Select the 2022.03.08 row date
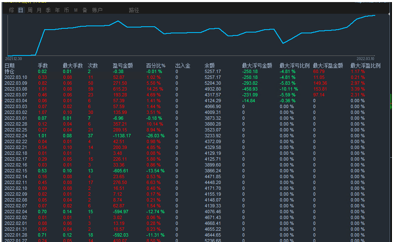 tap(15, 89)
